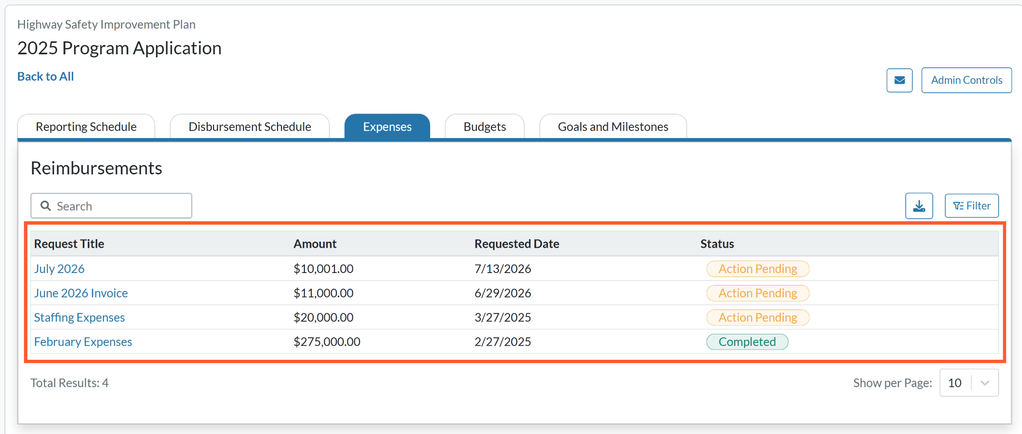Select the Expenses tab

click(387, 127)
